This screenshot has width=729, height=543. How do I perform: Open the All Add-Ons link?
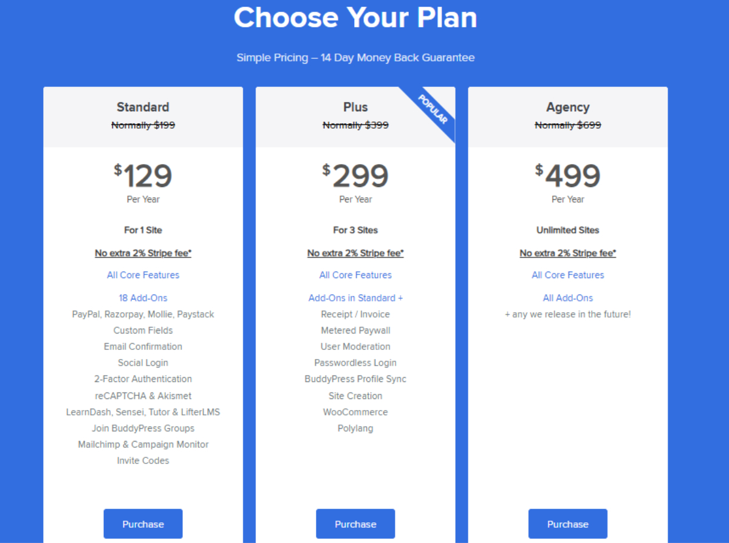point(567,298)
